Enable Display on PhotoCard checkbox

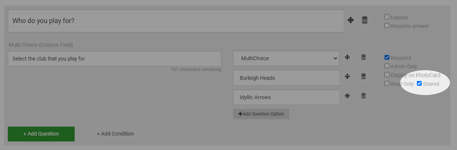tap(387, 75)
